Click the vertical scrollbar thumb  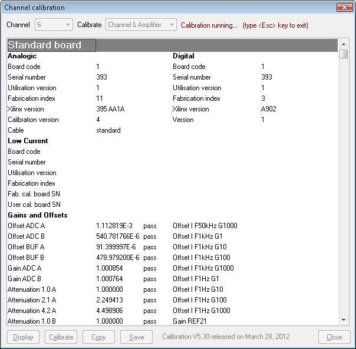tap(344, 54)
